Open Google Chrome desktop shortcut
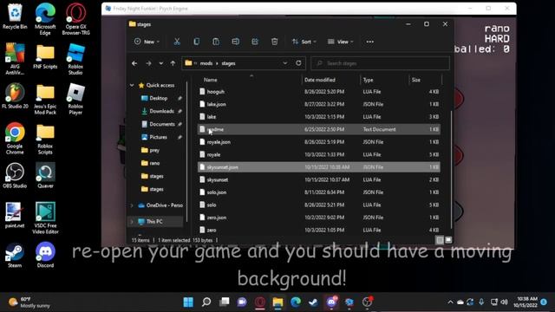 coord(15,139)
